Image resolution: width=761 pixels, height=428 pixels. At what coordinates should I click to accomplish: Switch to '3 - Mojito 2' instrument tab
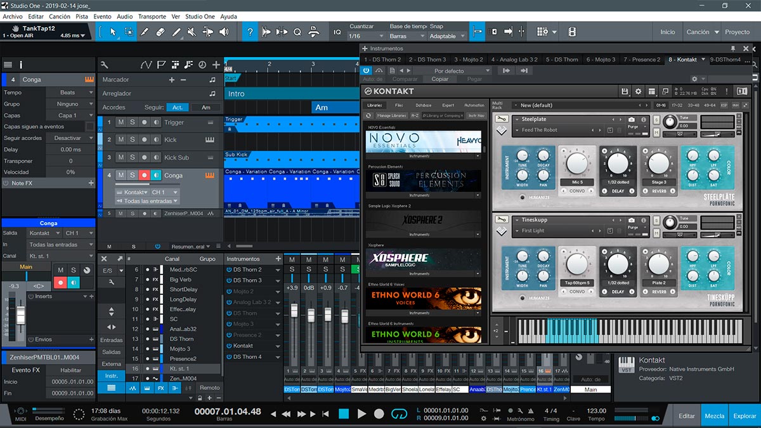pyautogui.click(x=468, y=60)
